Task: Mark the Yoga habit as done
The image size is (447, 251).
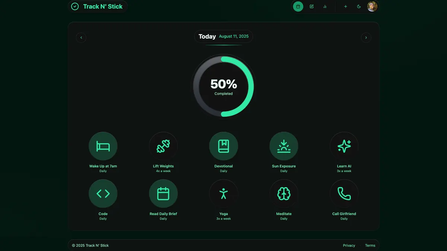Action: (223, 194)
